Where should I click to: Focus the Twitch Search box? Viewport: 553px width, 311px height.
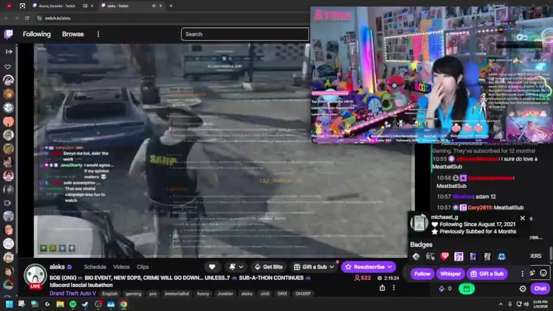245,34
